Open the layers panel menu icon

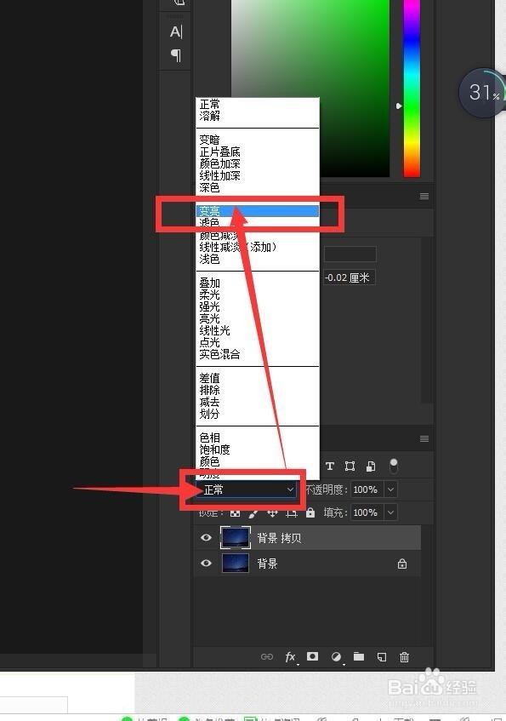pyautogui.click(x=424, y=438)
